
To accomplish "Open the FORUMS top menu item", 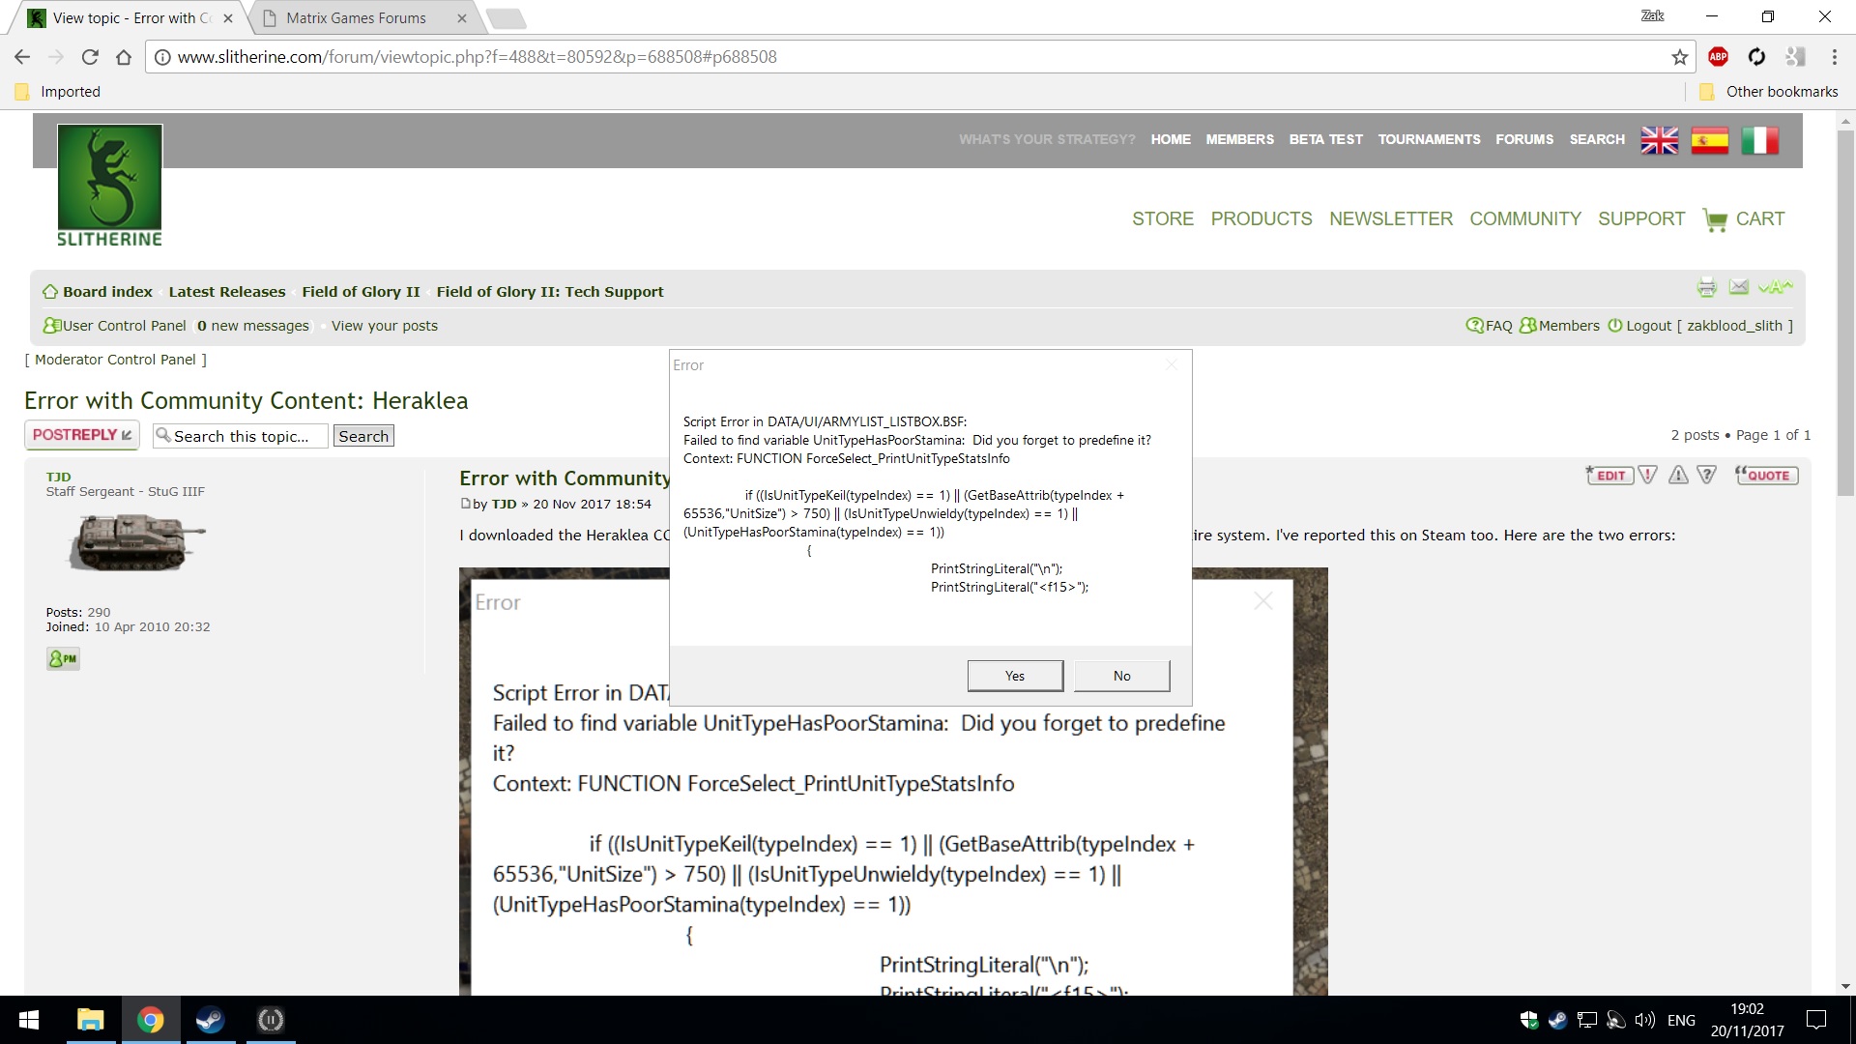I will tap(1524, 139).
